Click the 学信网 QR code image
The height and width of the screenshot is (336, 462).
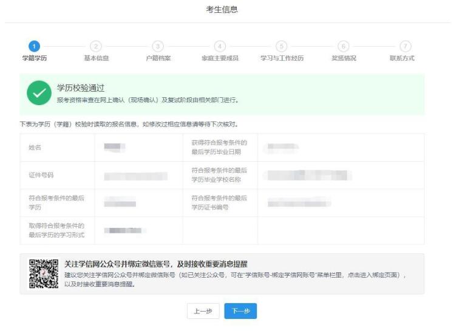[x=44, y=273]
